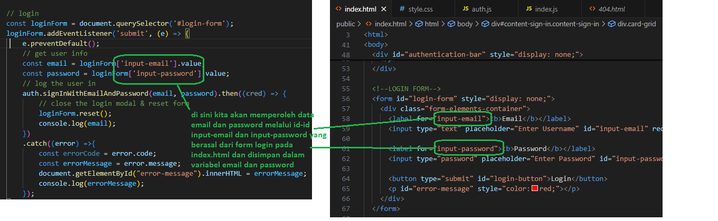Viewport: 718px width, 221px height.
Task: Click line number 56 in the gutter
Action: [x=346, y=99]
